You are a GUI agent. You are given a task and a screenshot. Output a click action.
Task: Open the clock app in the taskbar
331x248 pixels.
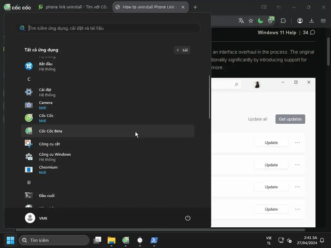coord(140,240)
